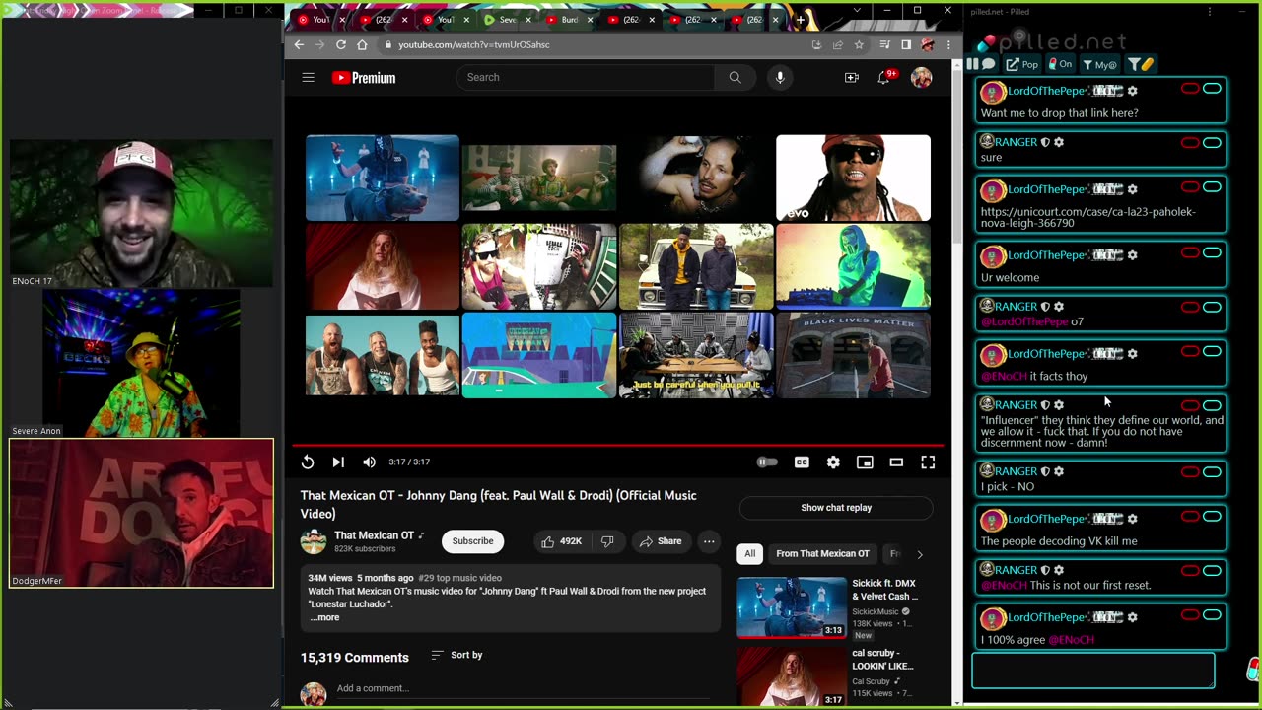Open the player settings gear
Screen dimensions: 1262x710
tap(833, 461)
